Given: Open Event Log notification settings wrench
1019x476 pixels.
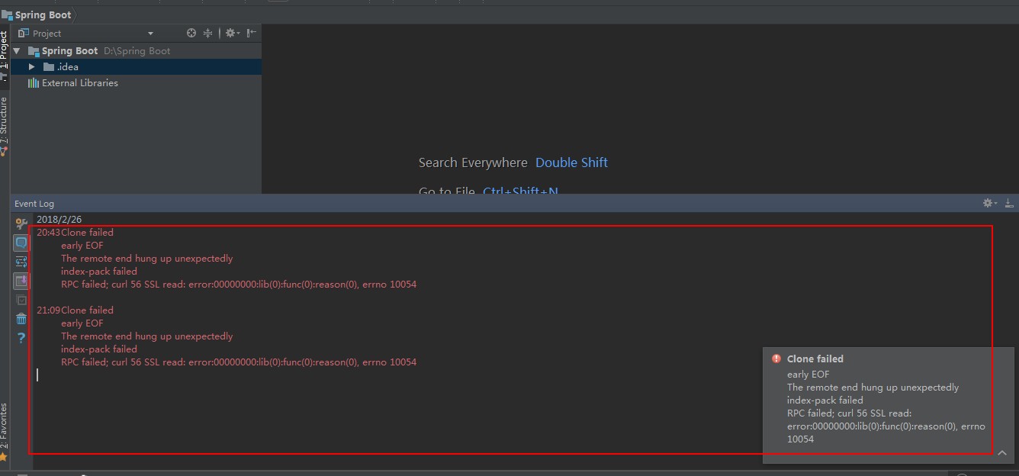Looking at the screenshot, I should (x=21, y=224).
